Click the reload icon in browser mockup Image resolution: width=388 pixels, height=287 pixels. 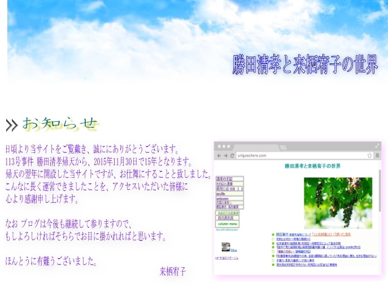click(x=232, y=156)
